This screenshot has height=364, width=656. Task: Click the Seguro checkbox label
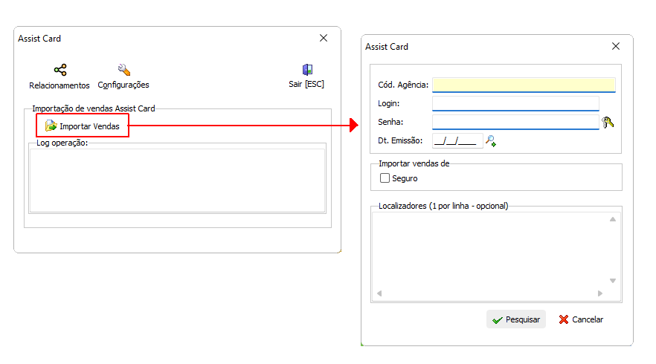[405, 178]
